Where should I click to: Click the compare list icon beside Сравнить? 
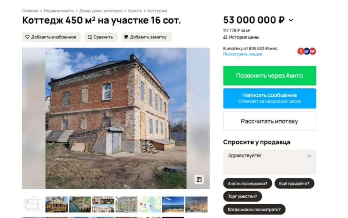coord(90,37)
